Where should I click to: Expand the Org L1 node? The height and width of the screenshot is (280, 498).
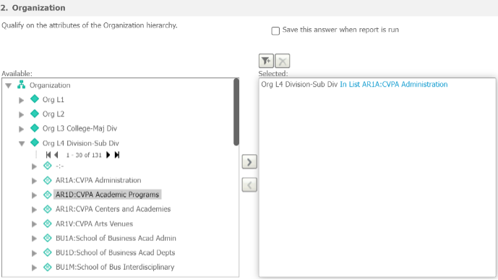[21, 100]
